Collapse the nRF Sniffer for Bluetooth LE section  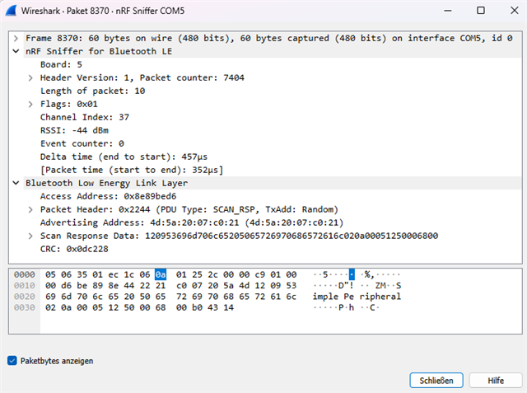[16, 51]
